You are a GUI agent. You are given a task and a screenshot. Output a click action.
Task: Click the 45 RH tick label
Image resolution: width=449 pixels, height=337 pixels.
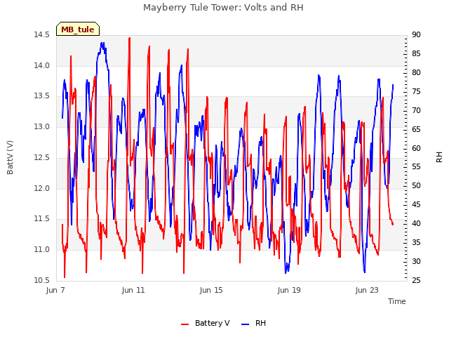[416, 205]
